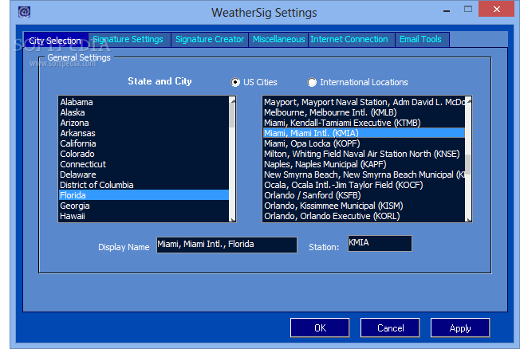The width and height of the screenshot is (520, 349).
Task: Click the city list scrollbar thumb
Action: coord(468,164)
